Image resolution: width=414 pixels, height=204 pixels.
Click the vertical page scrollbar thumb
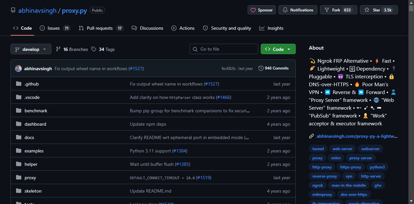[x=411, y=8]
